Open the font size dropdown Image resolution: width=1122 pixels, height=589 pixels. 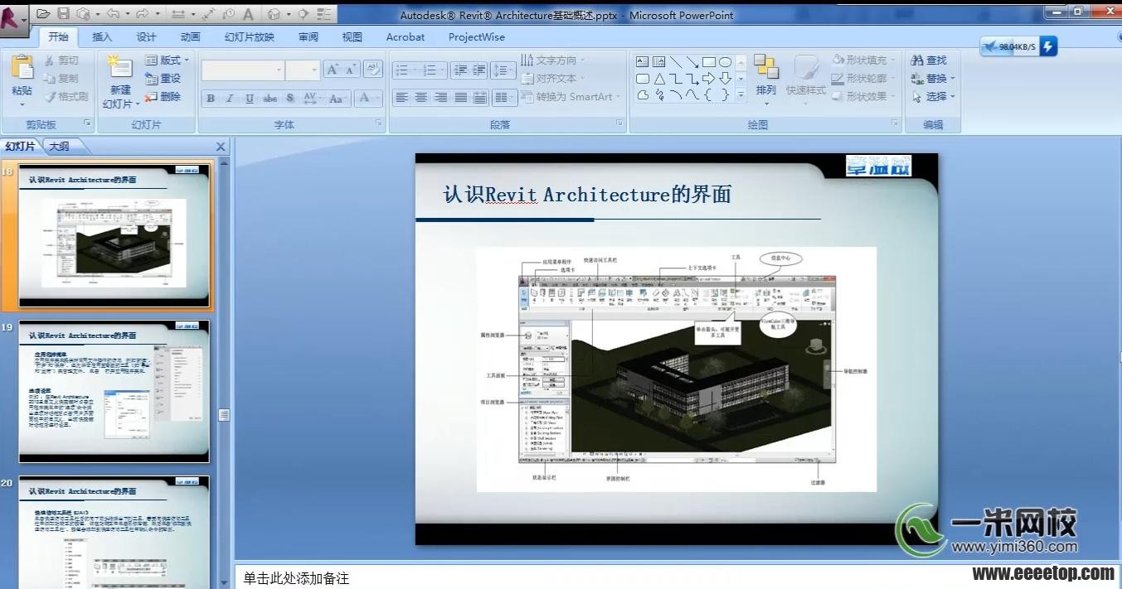[x=314, y=70]
